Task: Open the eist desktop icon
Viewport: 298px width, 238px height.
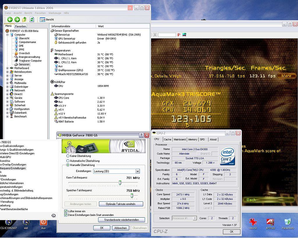Action: pyautogui.click(x=26, y=224)
